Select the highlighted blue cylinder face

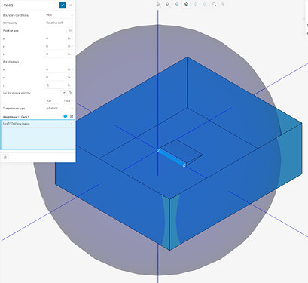(171, 158)
